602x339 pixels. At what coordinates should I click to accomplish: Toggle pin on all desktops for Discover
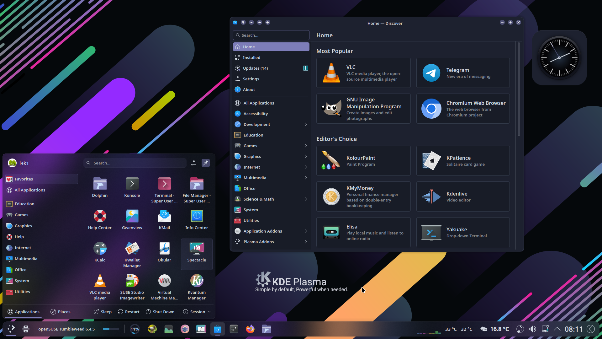click(243, 22)
